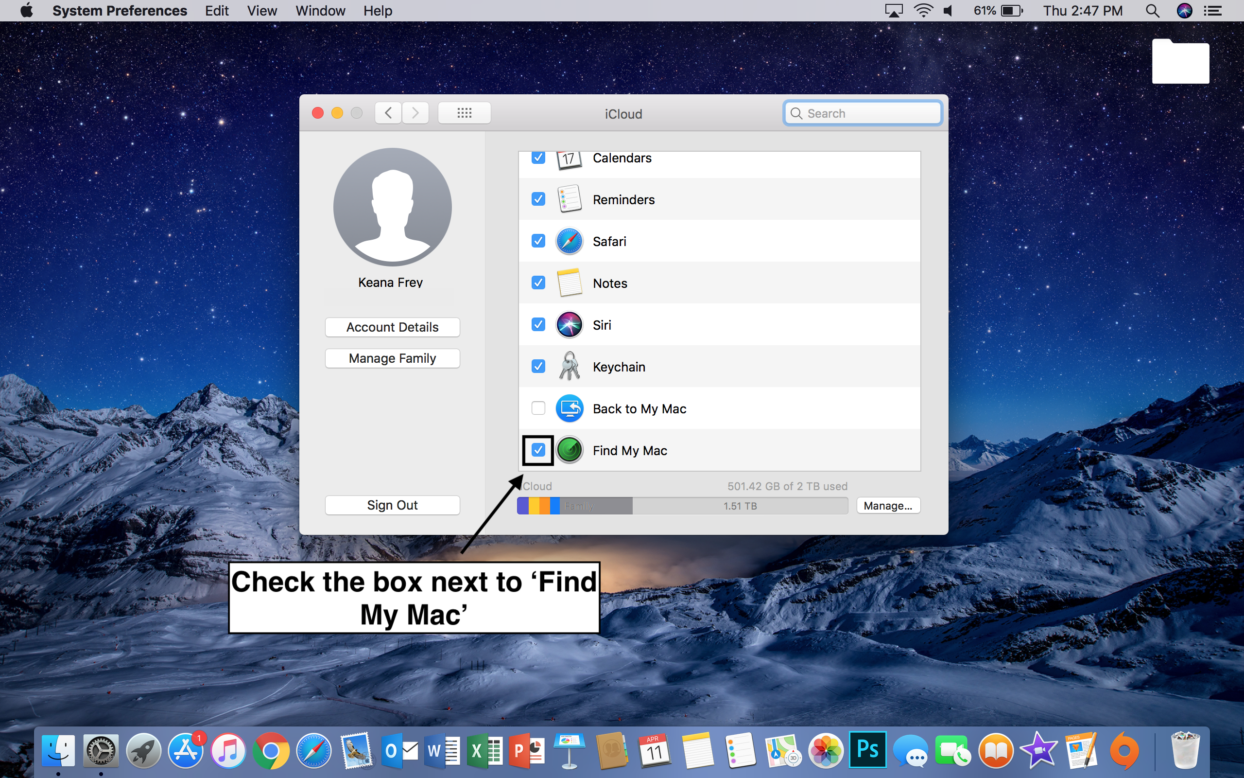Open Keynote in Dock
Image resolution: width=1244 pixels, height=778 pixels.
pos(570,751)
